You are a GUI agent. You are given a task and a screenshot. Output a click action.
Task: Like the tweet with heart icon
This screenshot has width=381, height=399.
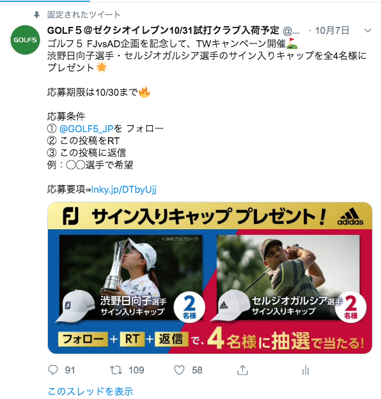point(179,370)
